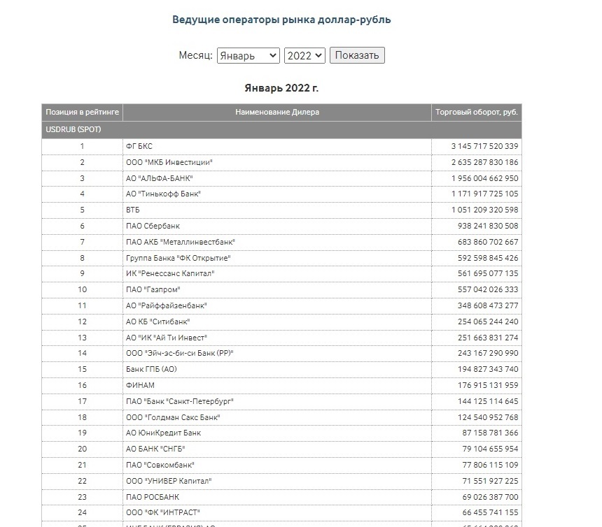The image size is (602, 527).
Task: Select dealer ООО "ФК "ИНТРАСТ"
Action: click(163, 513)
